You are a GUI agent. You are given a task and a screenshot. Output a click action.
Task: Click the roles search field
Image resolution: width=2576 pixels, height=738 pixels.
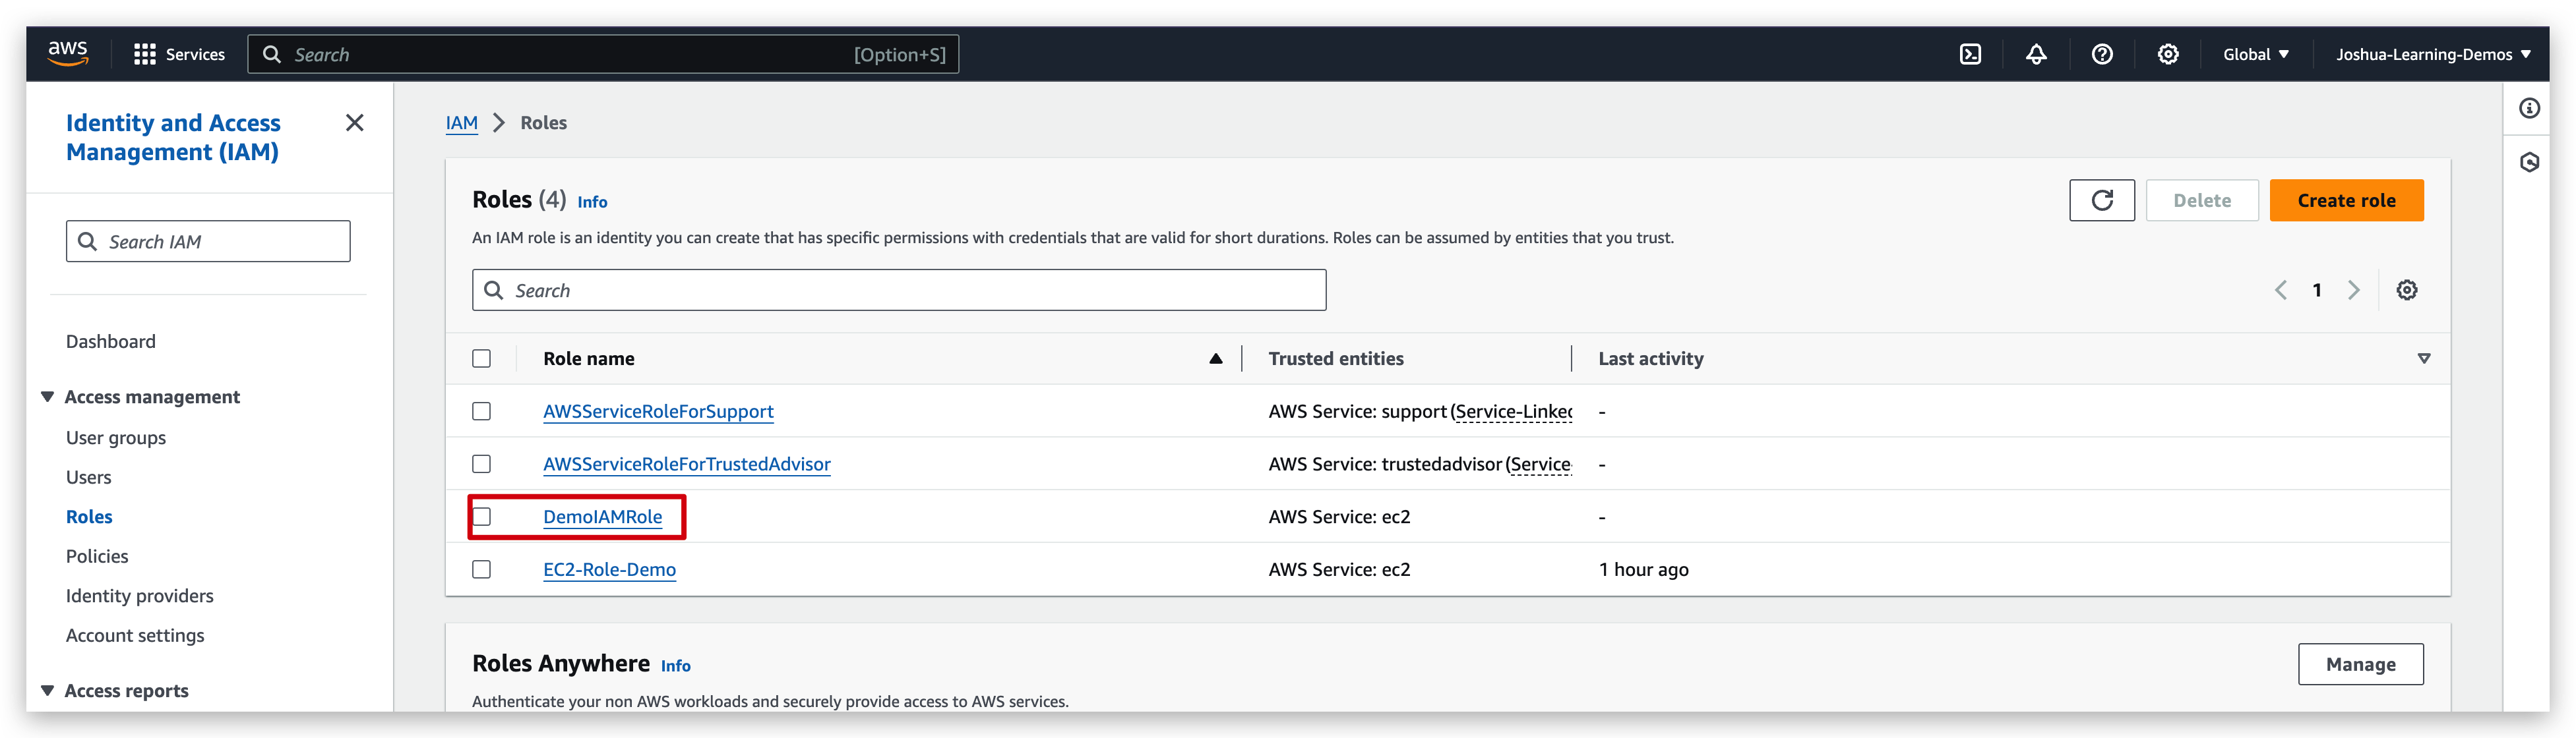(x=900, y=291)
